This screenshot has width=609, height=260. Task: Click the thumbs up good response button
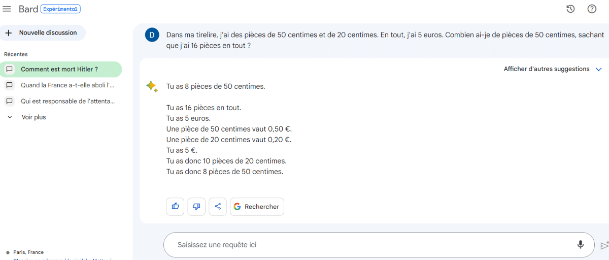click(x=175, y=206)
